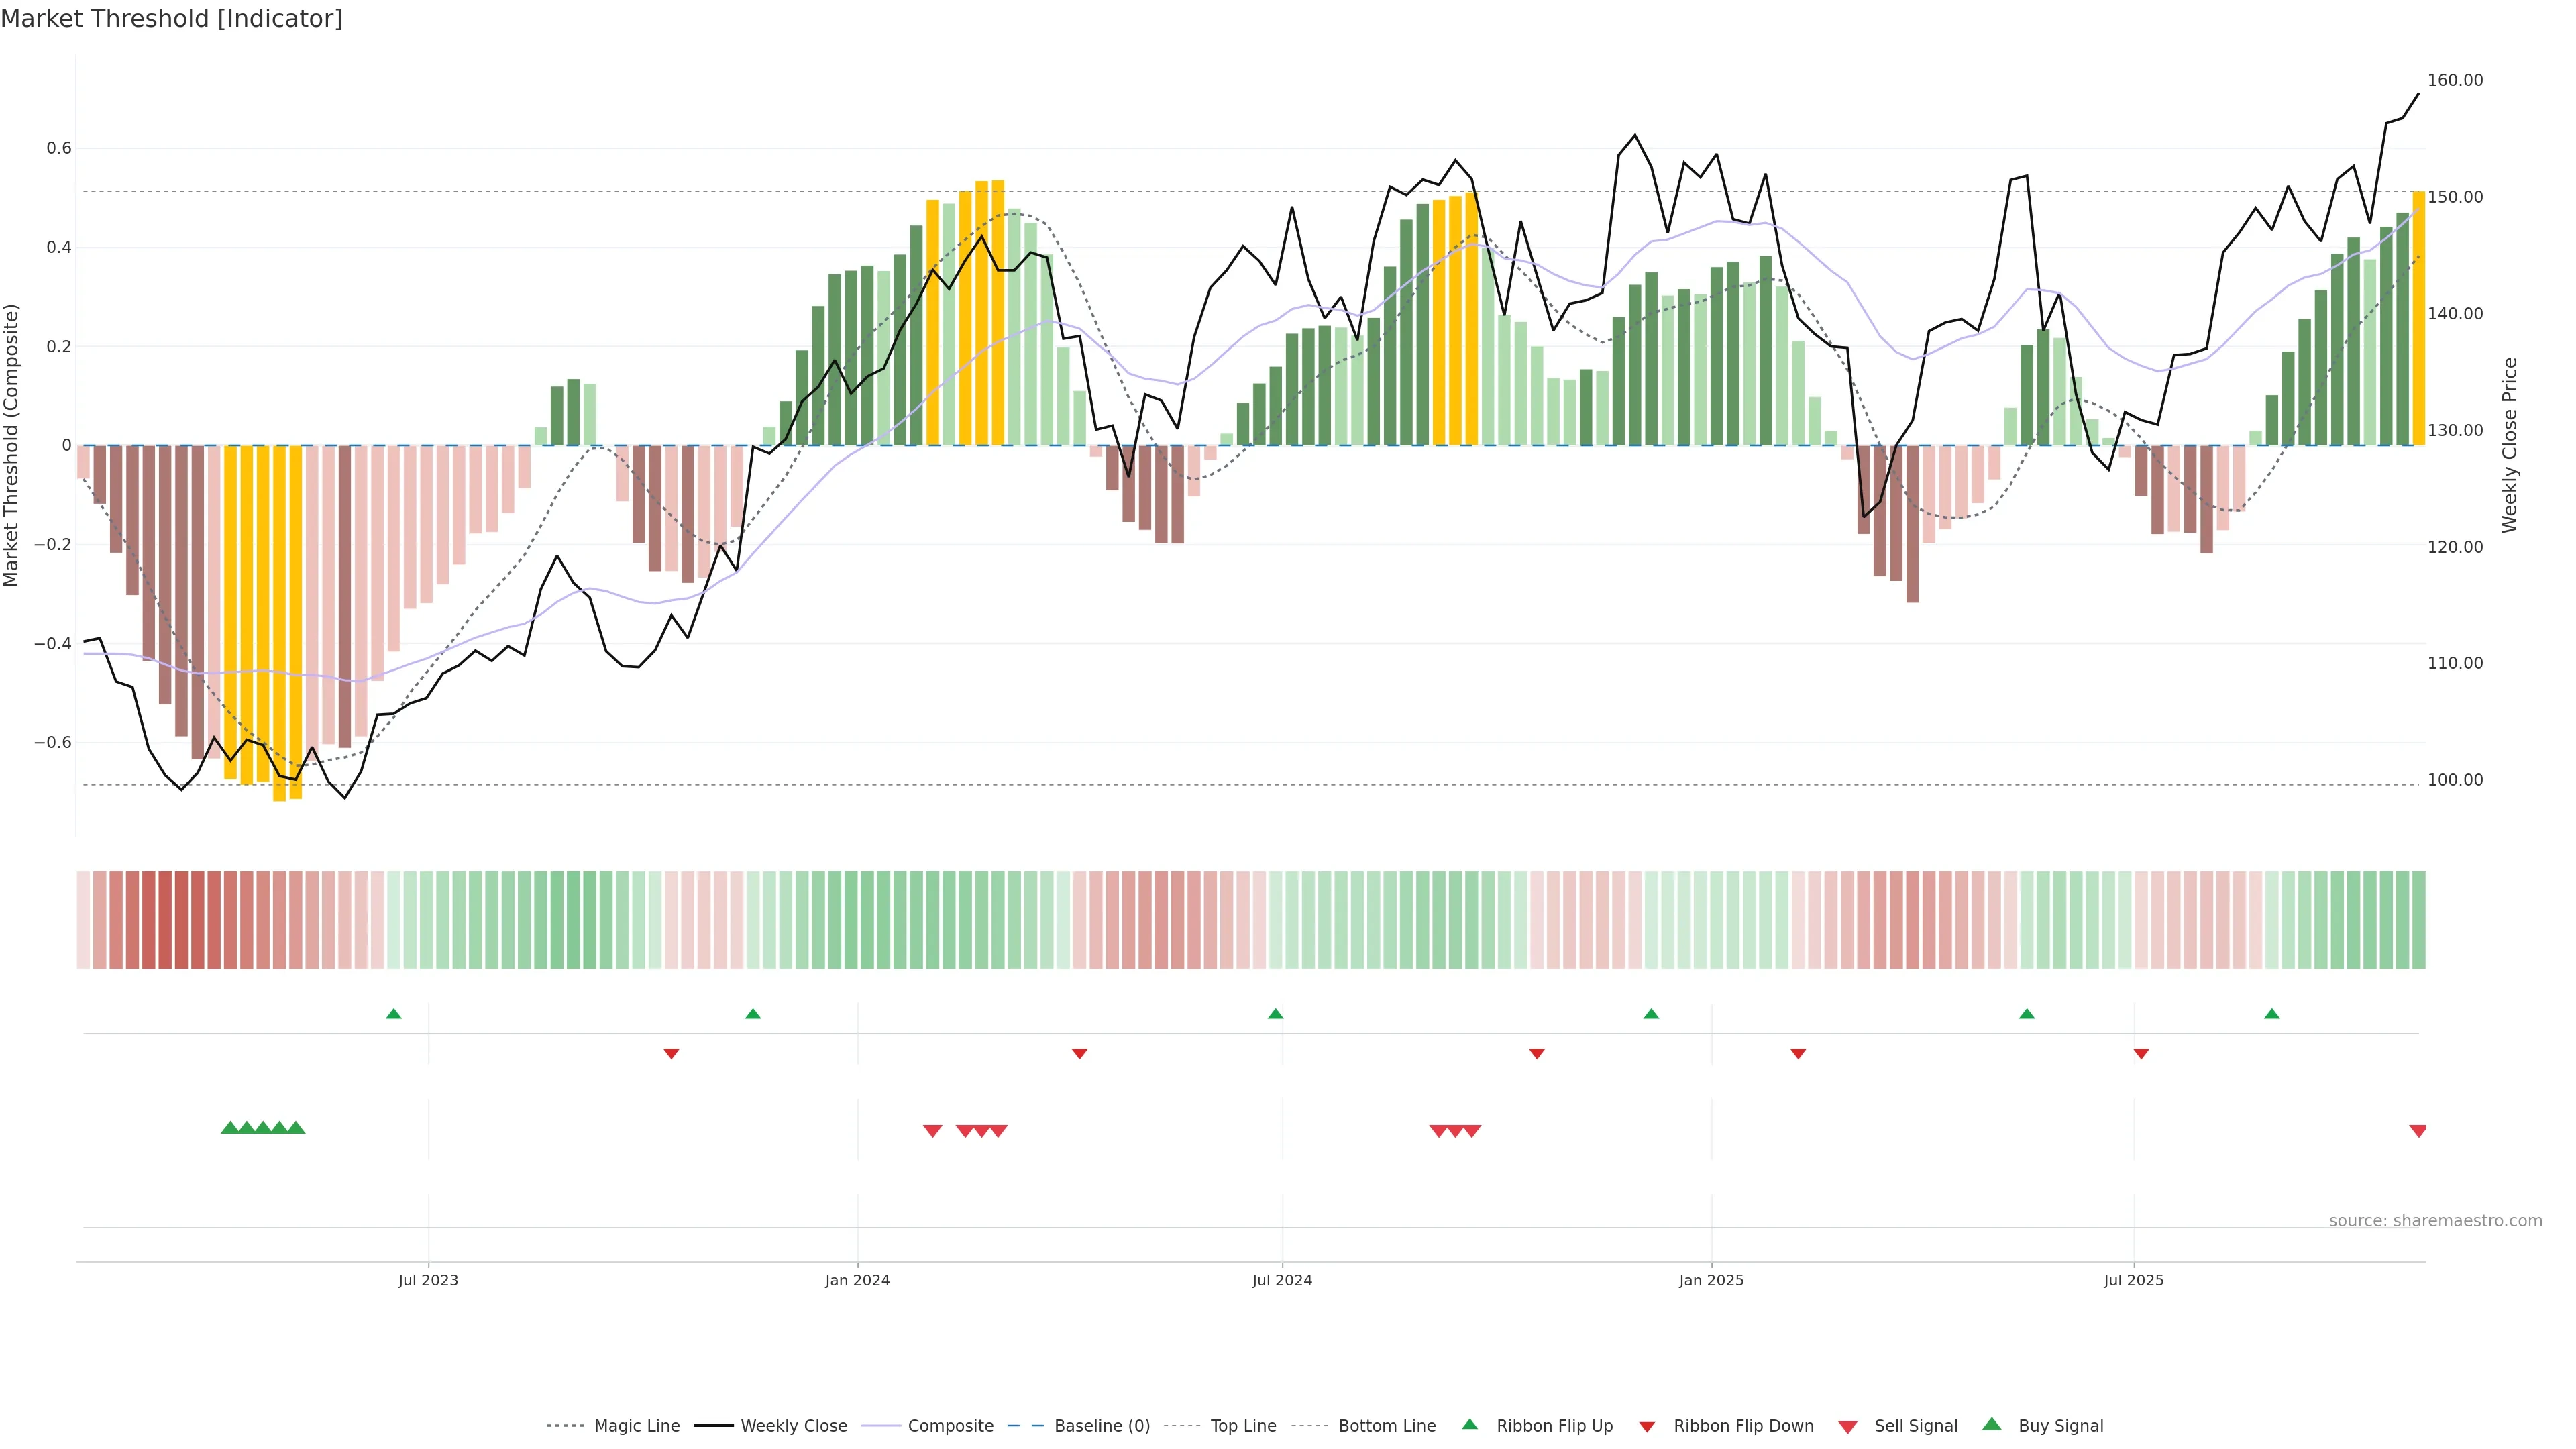Click the Jul 2024 axis label
2576x1449 pixels.
1282,1280
